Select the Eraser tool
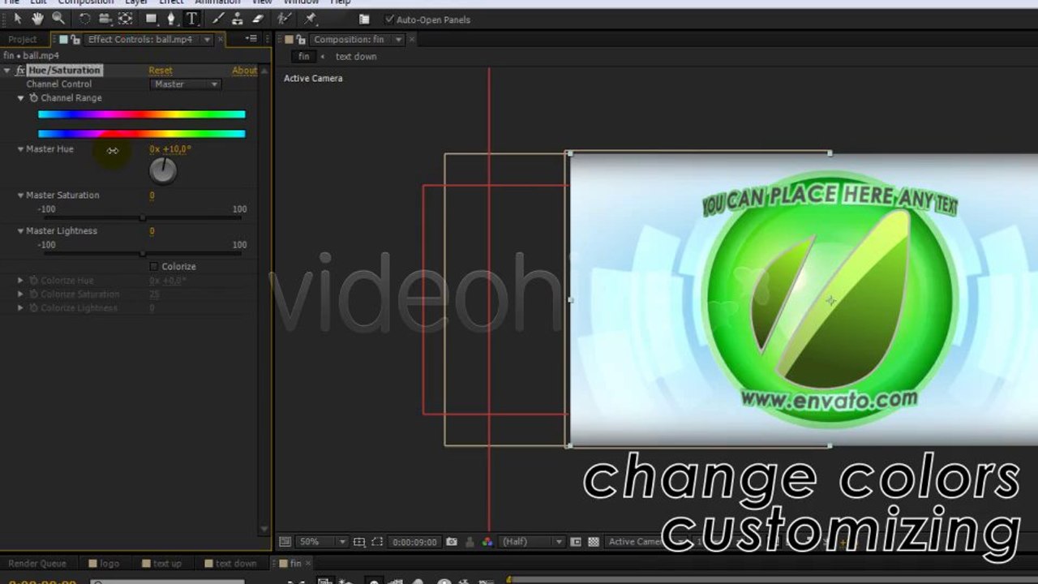The height and width of the screenshot is (584, 1038). (x=258, y=19)
